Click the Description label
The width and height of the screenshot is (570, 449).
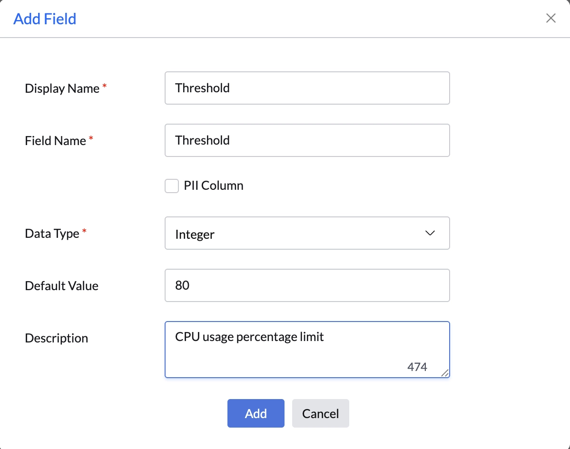coord(56,338)
